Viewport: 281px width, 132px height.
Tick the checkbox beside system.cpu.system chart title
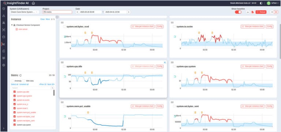[x=174, y=67]
